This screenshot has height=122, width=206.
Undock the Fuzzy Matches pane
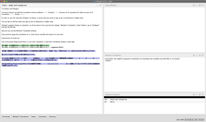(x=200, y=5)
